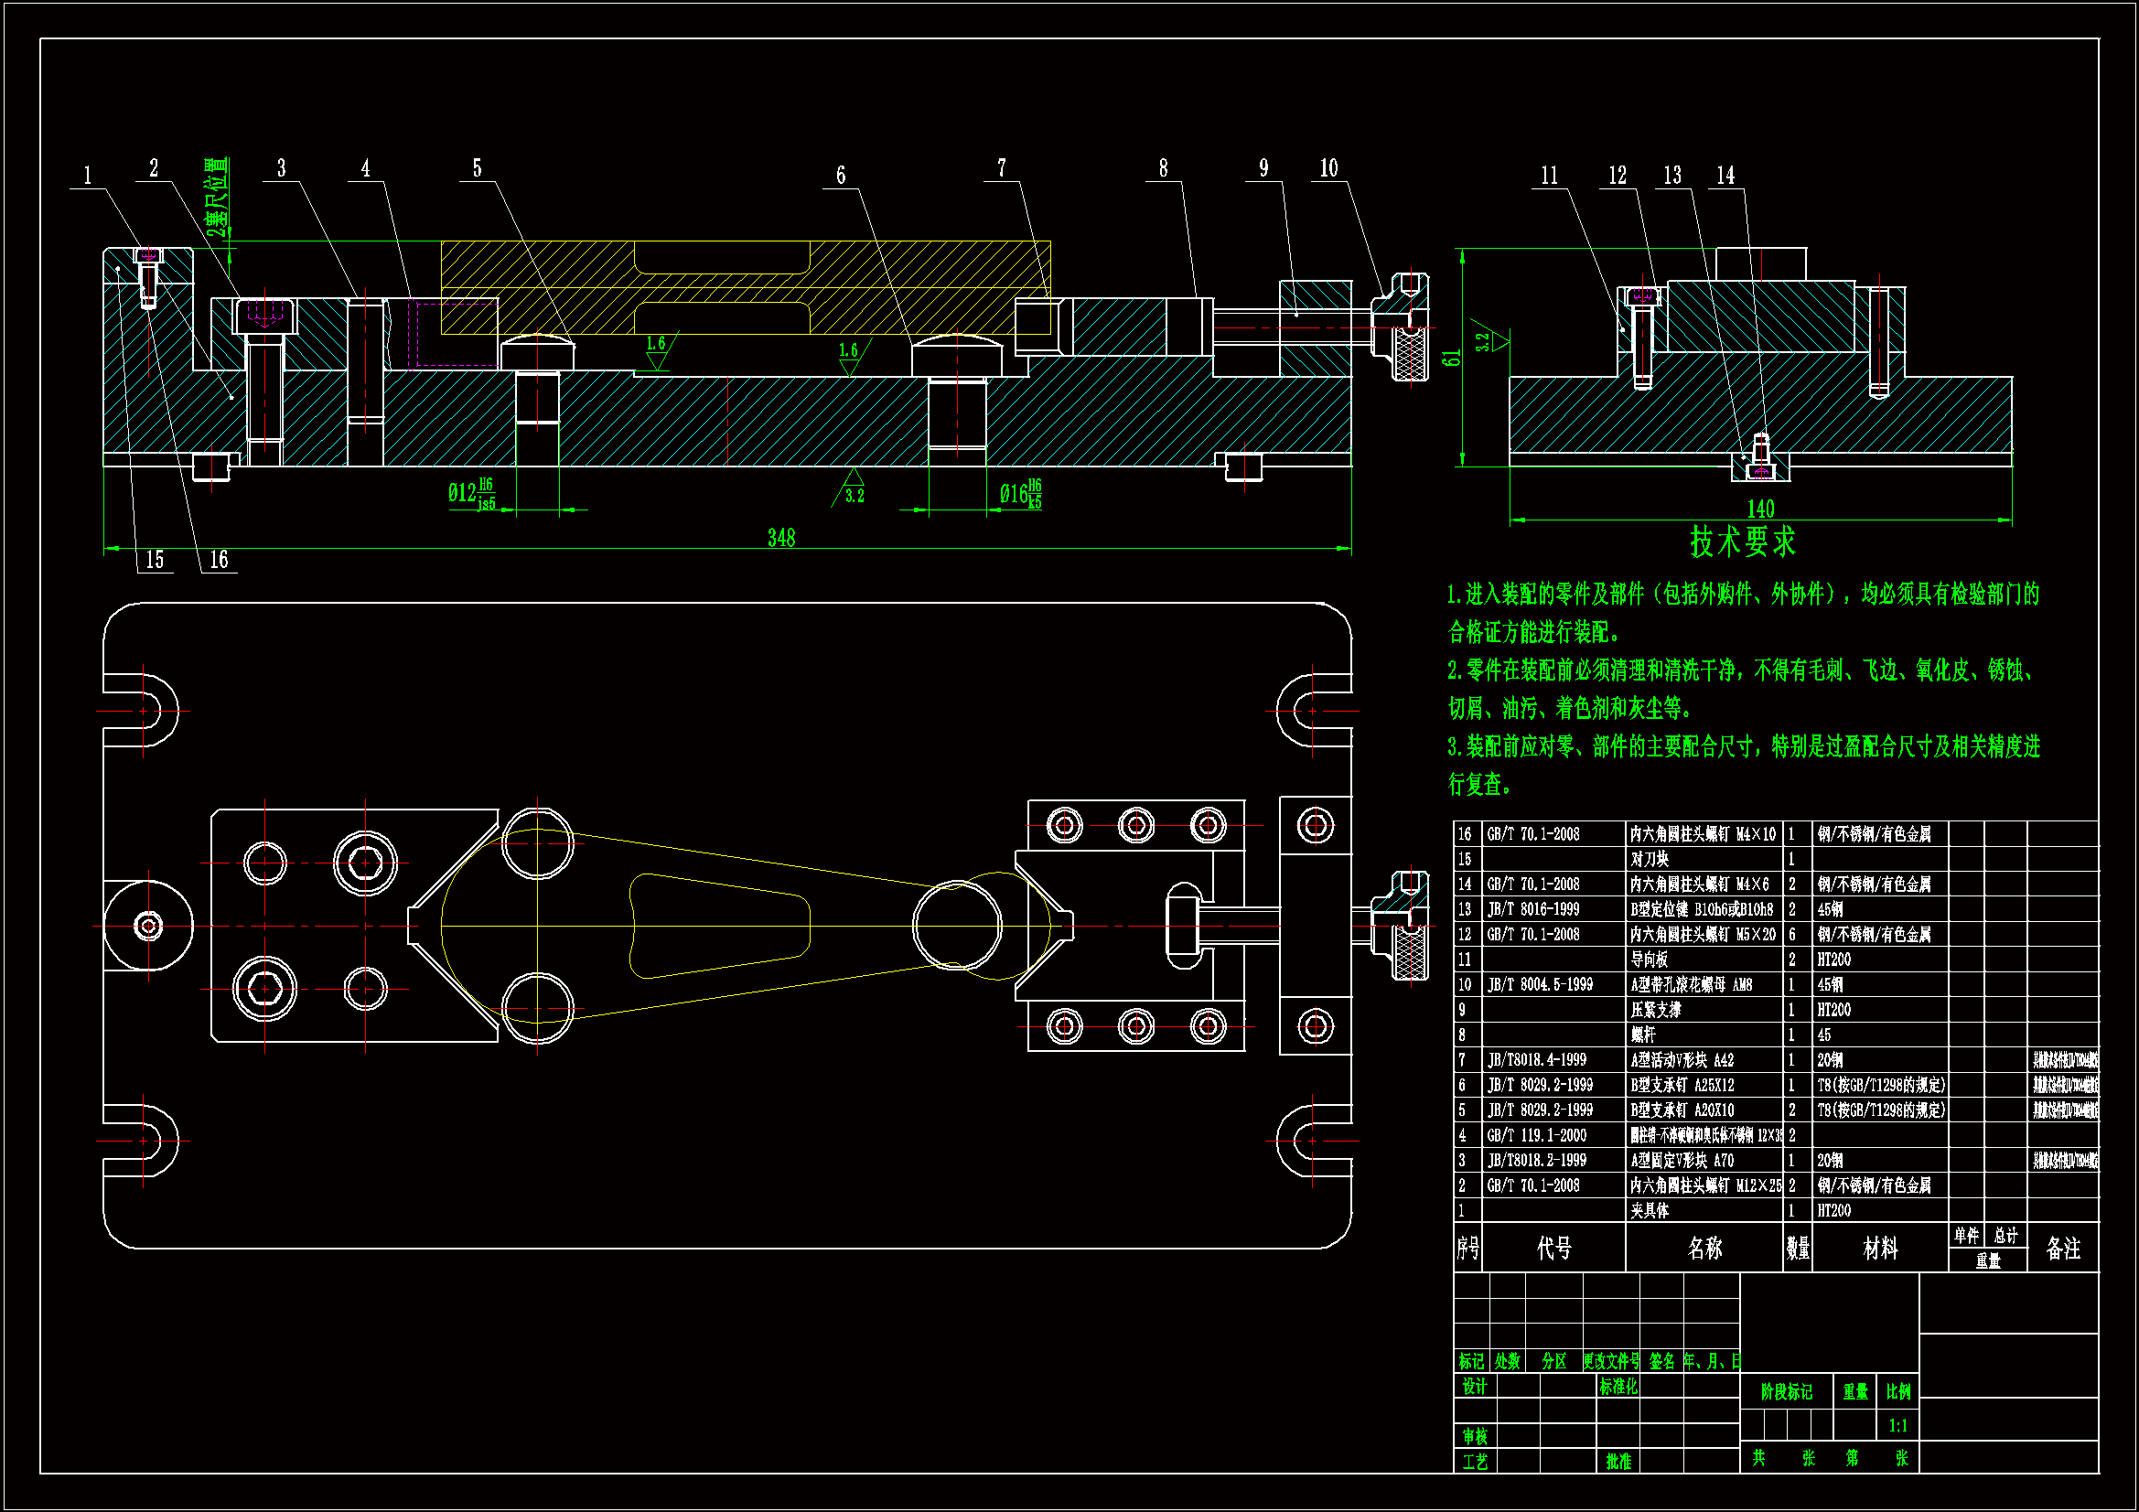The image size is (2139, 1512).
Task: Click part balloon number 10 label
Action: [1328, 168]
